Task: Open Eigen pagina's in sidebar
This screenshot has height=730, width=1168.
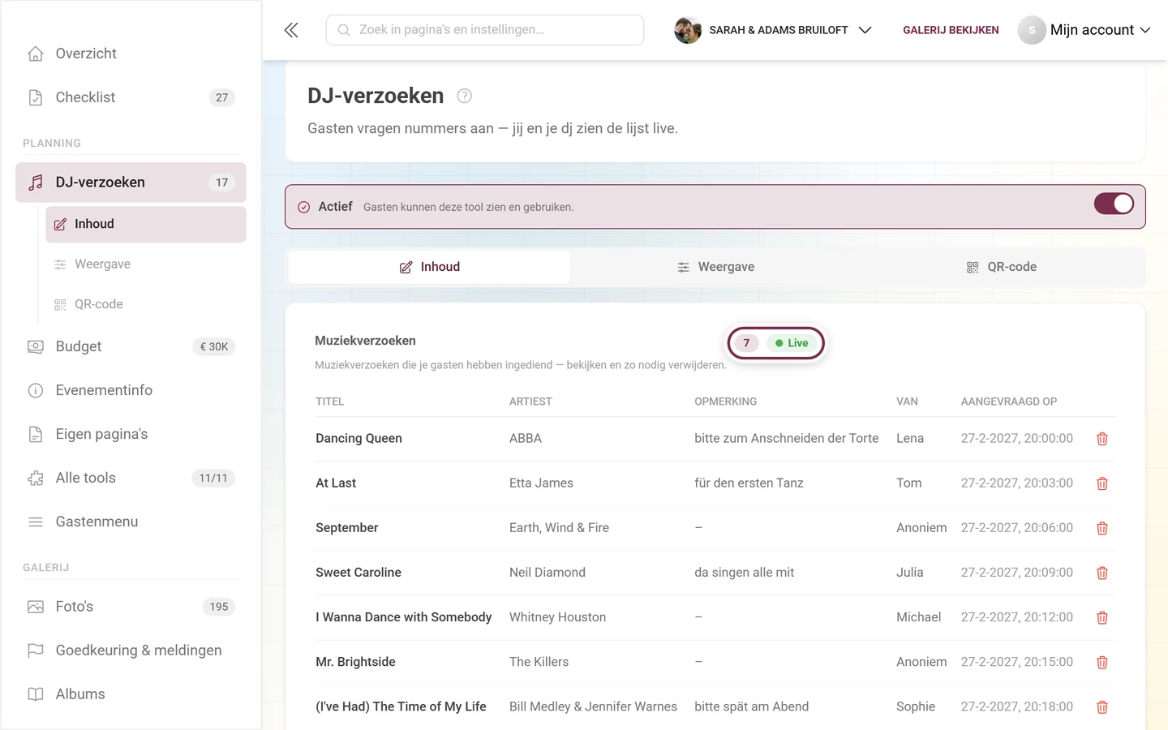Action: (131, 434)
